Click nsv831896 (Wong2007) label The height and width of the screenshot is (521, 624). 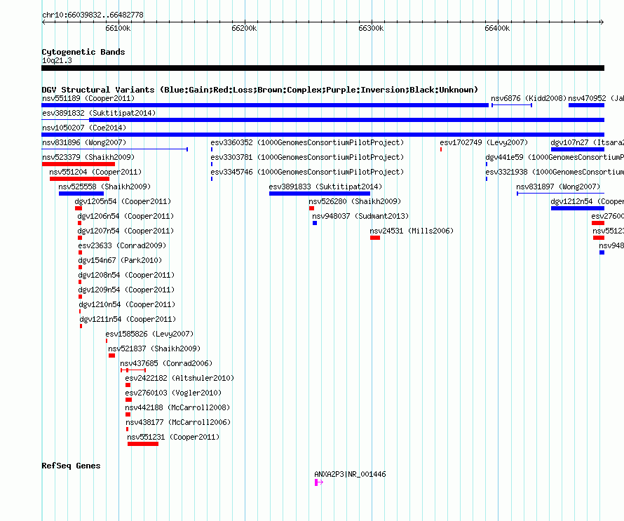click(84, 142)
